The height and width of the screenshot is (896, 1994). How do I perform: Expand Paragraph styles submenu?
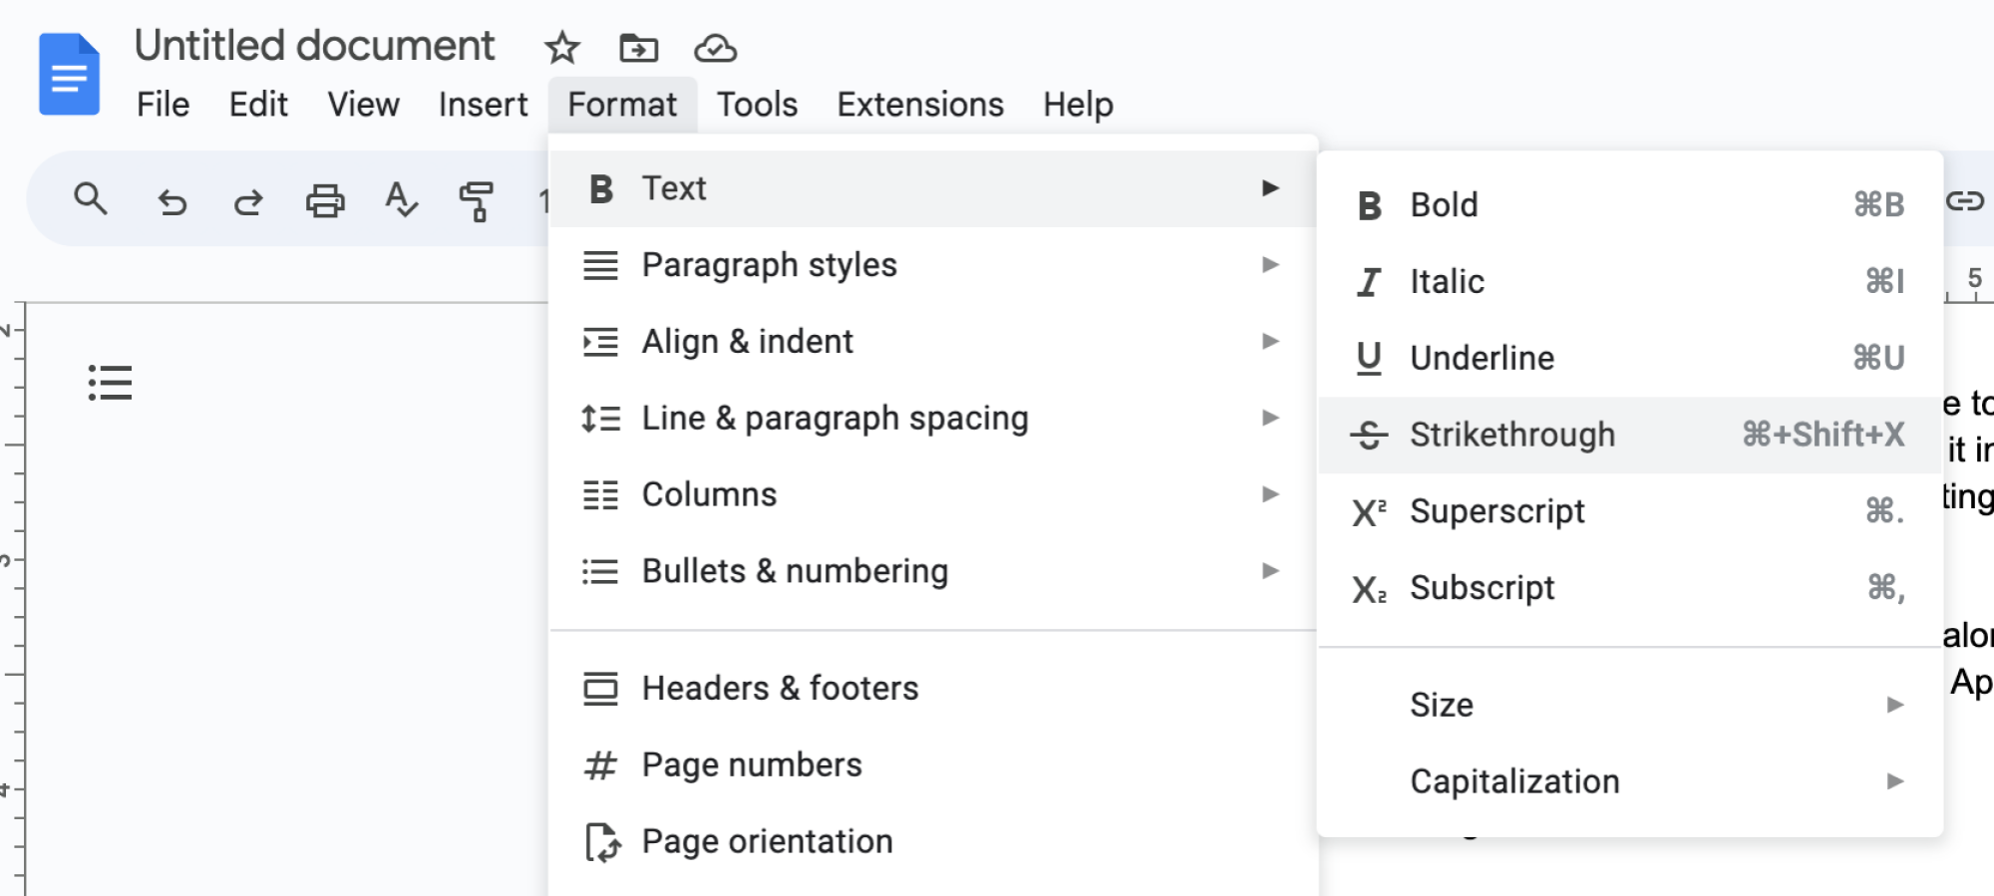coord(933,265)
